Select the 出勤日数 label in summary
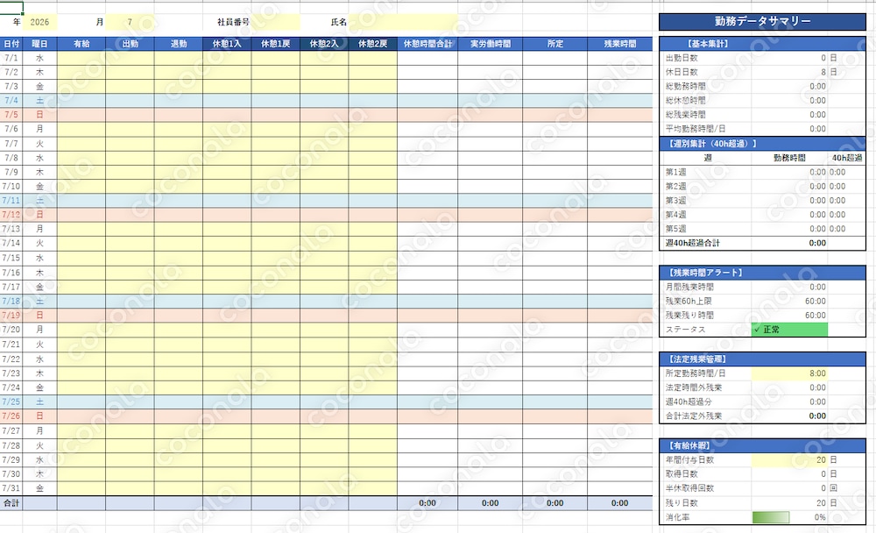Screen dimensions: 876x533 click(682, 58)
